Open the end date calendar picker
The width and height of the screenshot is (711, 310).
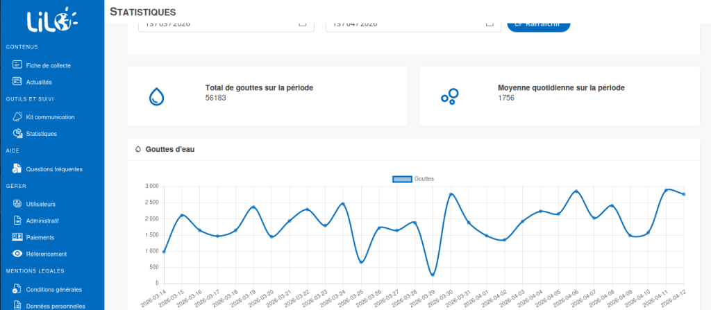tap(490, 23)
